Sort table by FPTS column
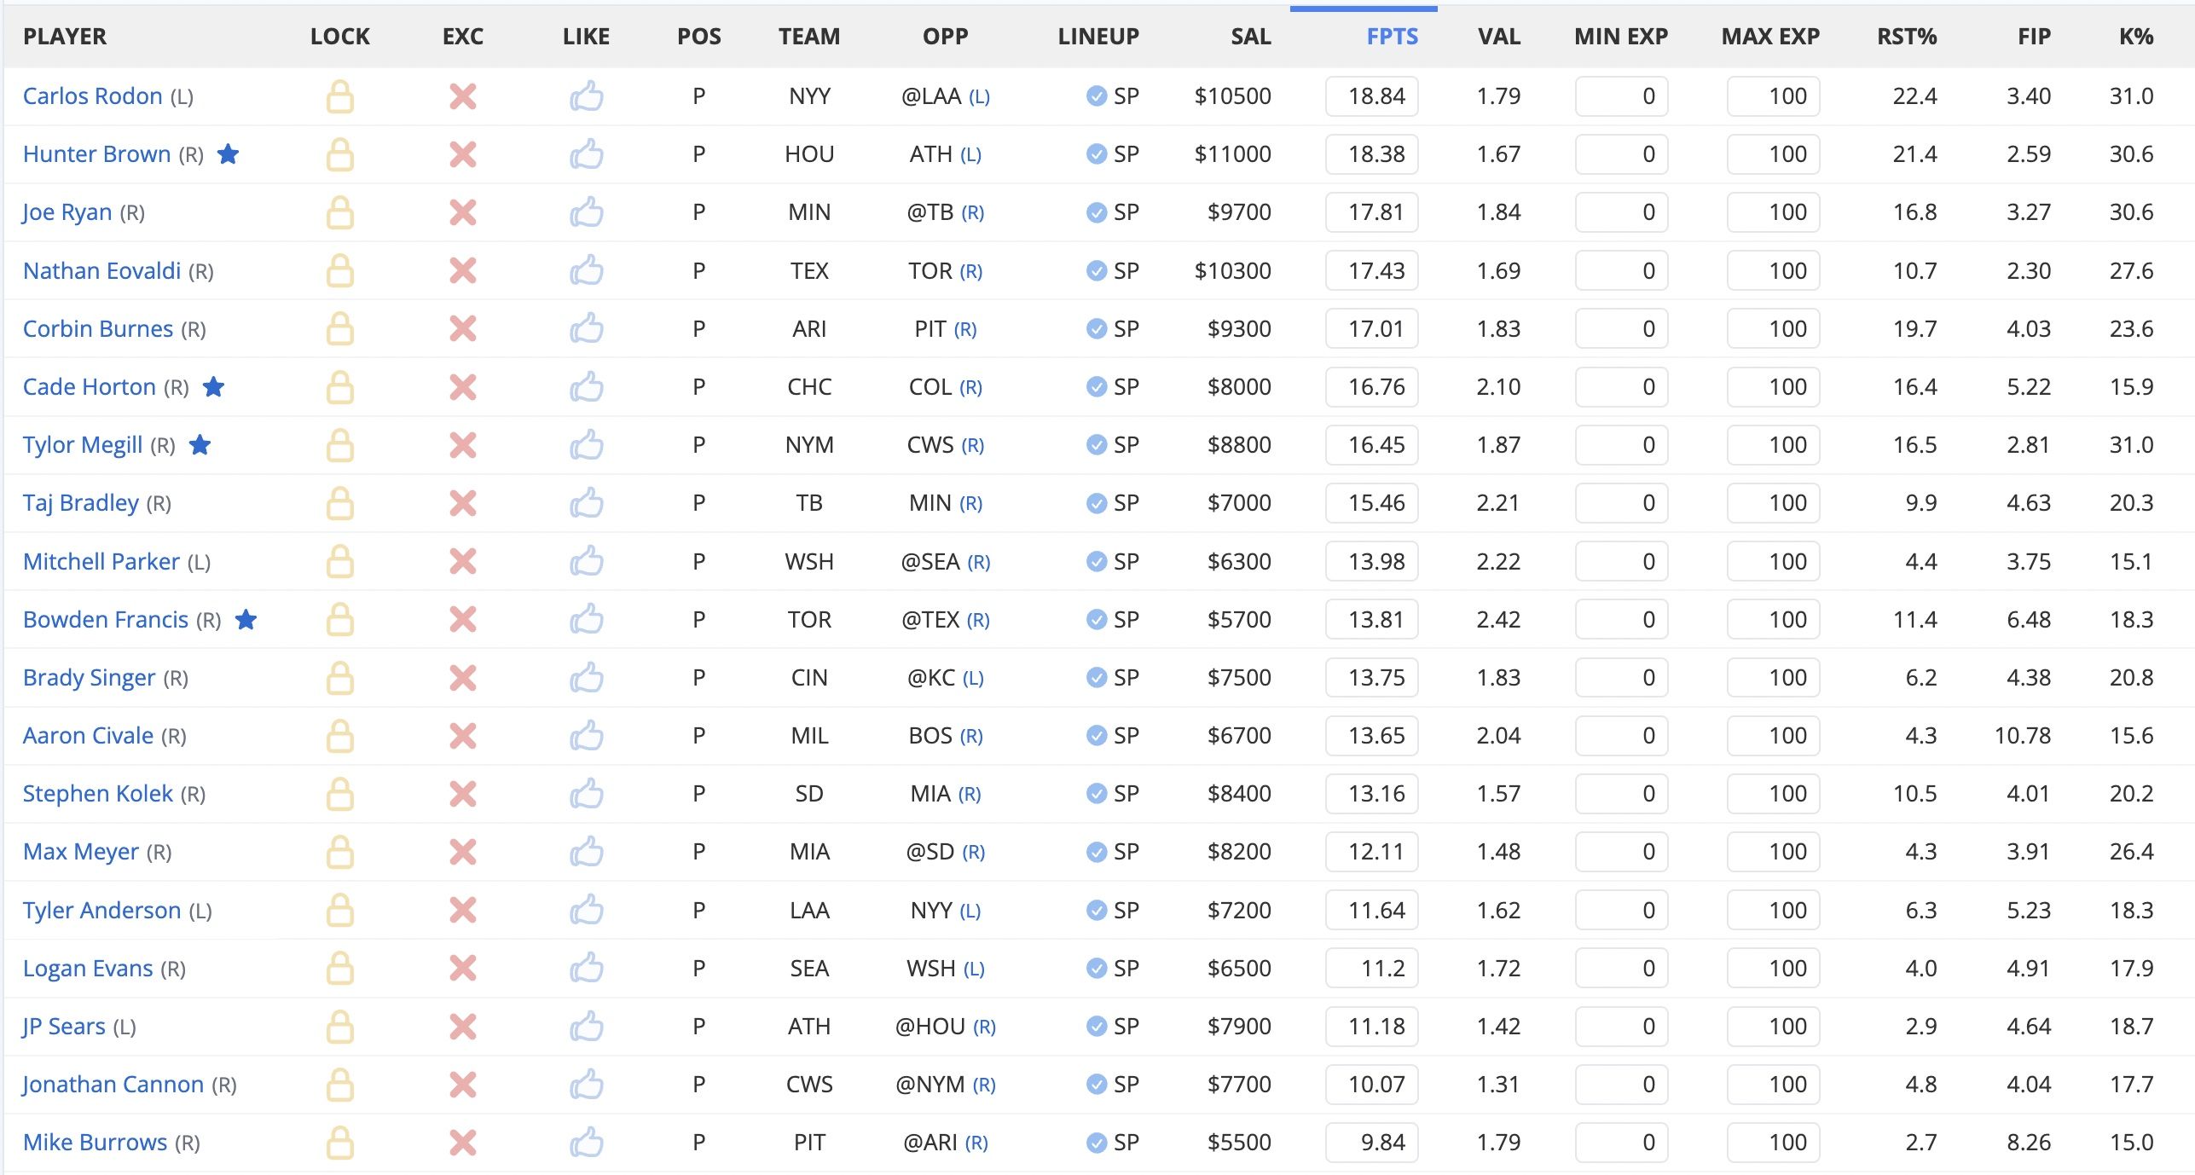 click(1392, 37)
